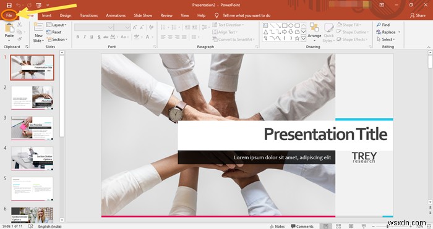Click the text highlight color button

(x=137, y=37)
